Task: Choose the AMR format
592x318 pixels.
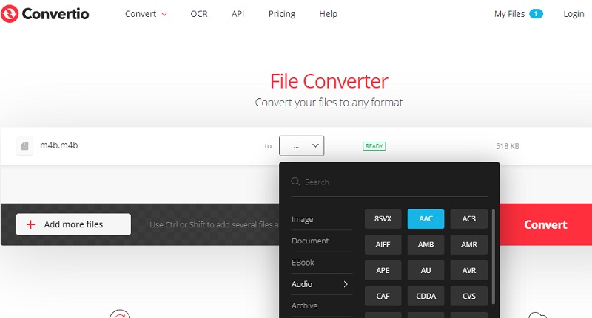Action: pyautogui.click(x=469, y=245)
